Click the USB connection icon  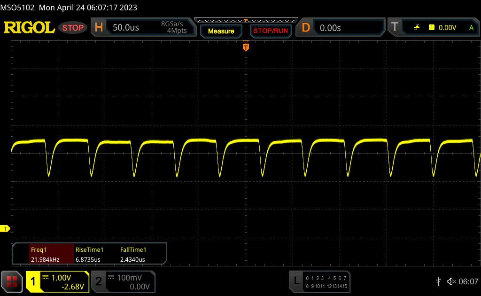438,281
